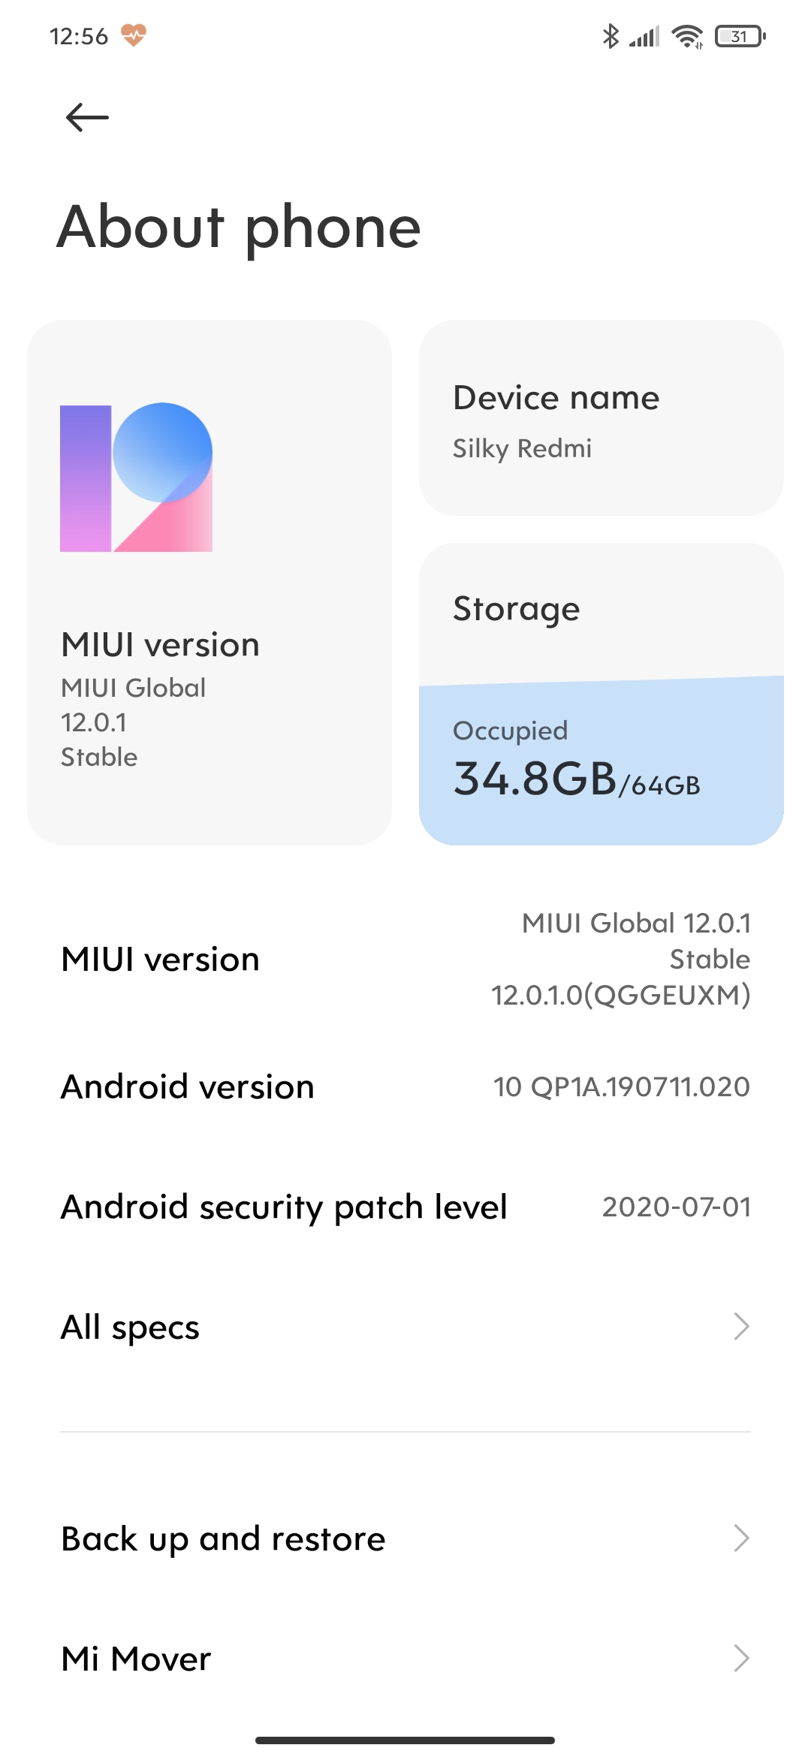This screenshot has width=811, height=1757.
Task: Tap the MIUI 12 logo
Action: coord(136,478)
